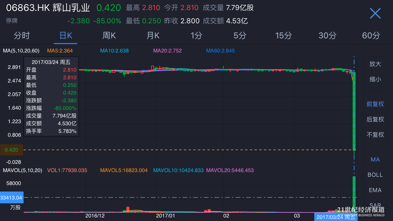
Task: Open the 周K chart tab
Action: (109, 36)
